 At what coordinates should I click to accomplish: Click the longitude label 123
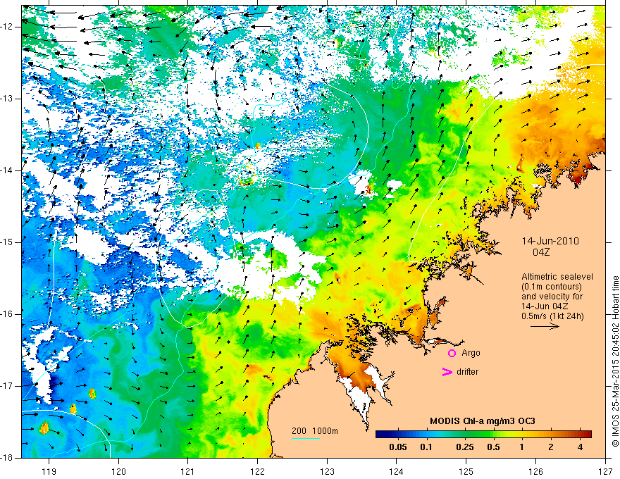327,471
